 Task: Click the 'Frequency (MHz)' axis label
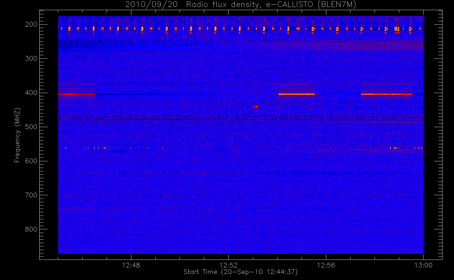pos(17,135)
